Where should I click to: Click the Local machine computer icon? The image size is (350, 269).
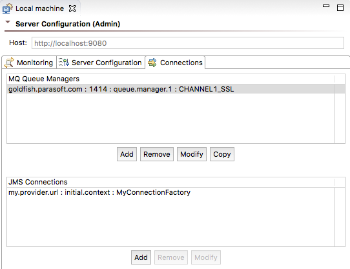pos(8,8)
